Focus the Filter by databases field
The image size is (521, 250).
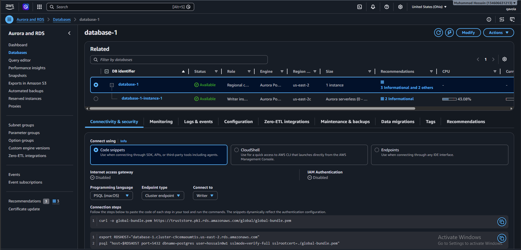point(179,60)
